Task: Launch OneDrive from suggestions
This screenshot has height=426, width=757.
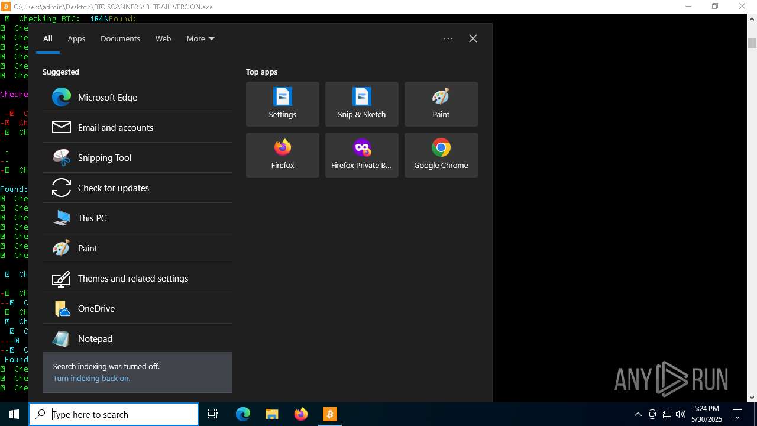Action: pos(137,308)
